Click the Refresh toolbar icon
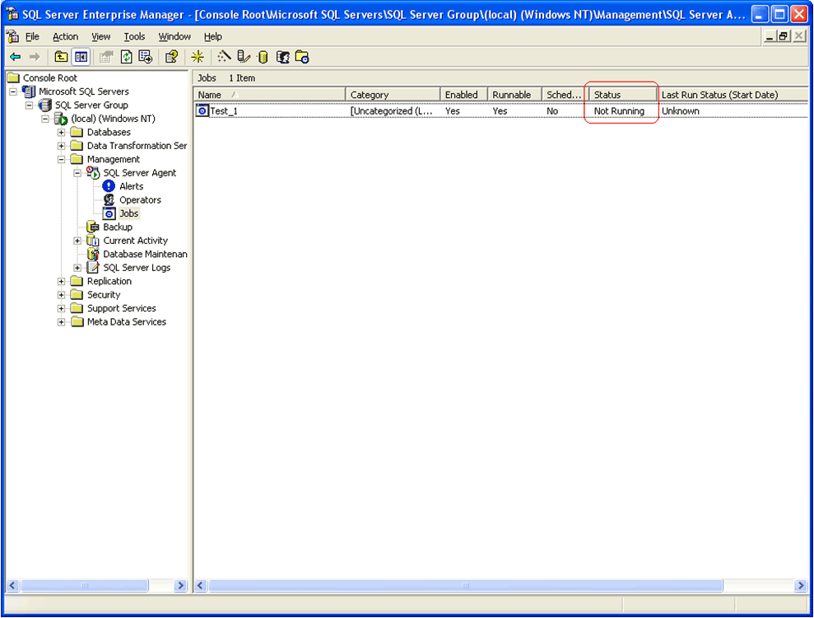The width and height of the screenshot is (814, 618). pos(126,57)
